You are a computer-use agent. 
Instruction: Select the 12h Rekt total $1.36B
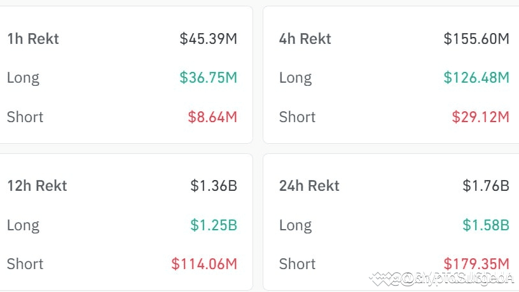tap(214, 186)
